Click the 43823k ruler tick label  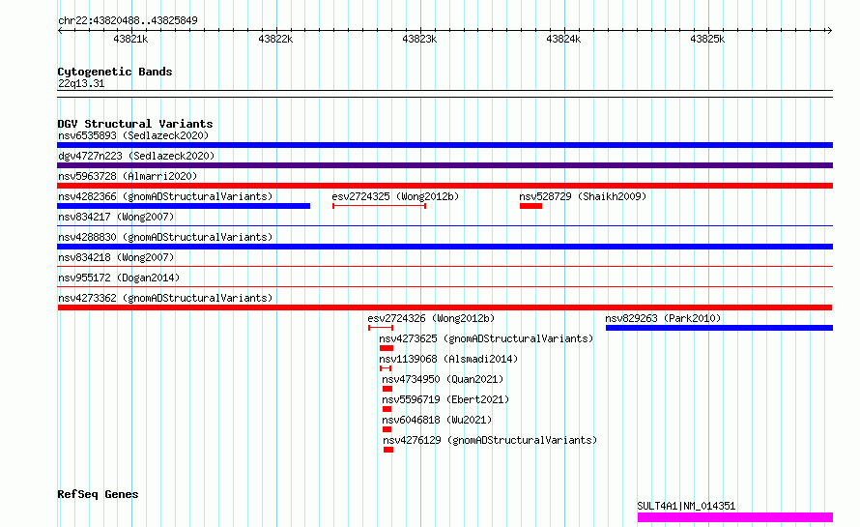(x=419, y=39)
